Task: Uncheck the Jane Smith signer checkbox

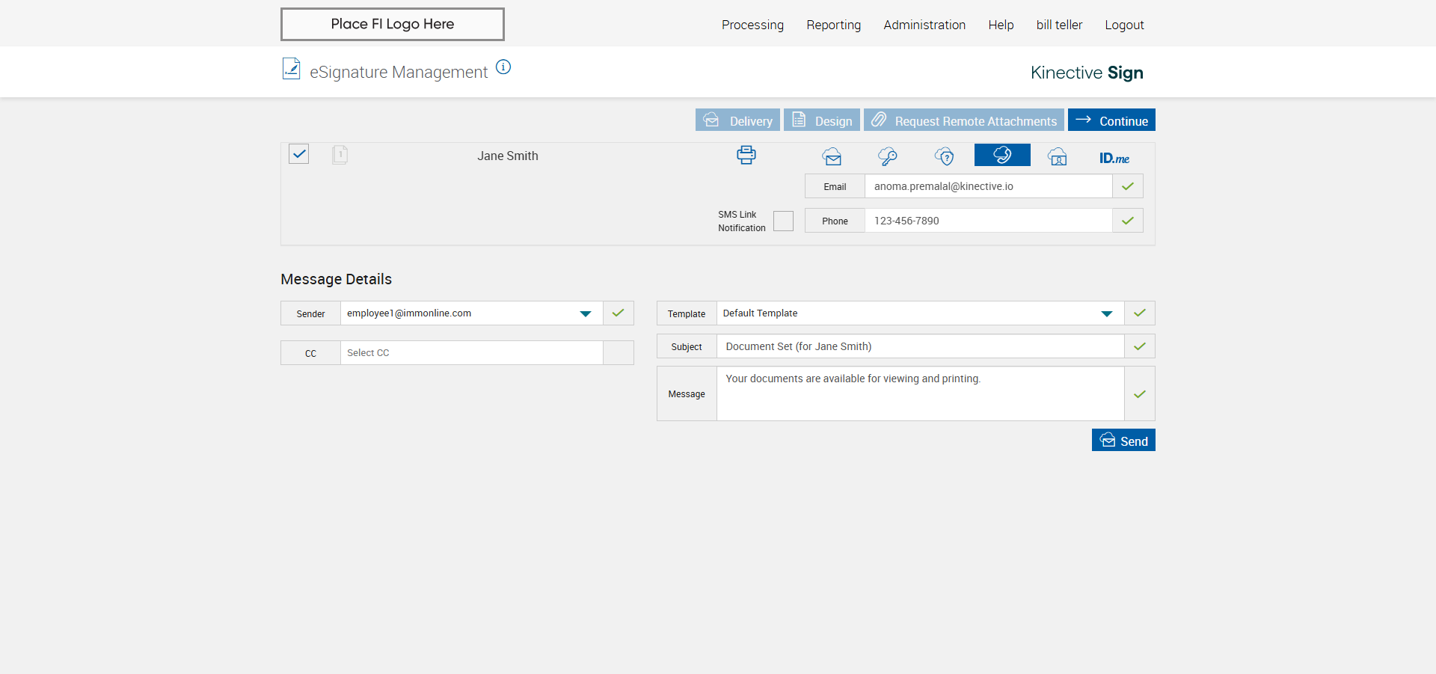Action: 299,154
